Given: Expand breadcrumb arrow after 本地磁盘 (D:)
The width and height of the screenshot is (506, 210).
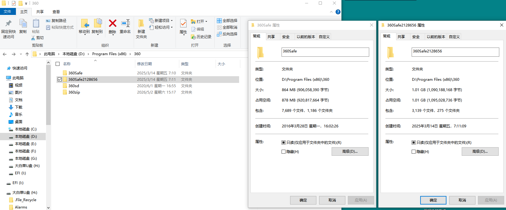Looking at the screenshot, I should tap(89, 54).
